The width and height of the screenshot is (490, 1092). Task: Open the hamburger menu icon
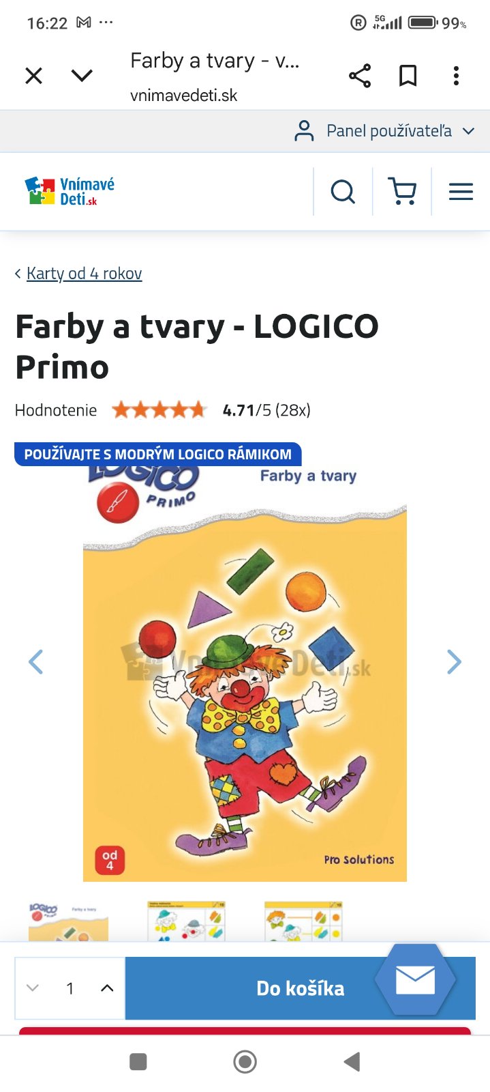pos(461,192)
